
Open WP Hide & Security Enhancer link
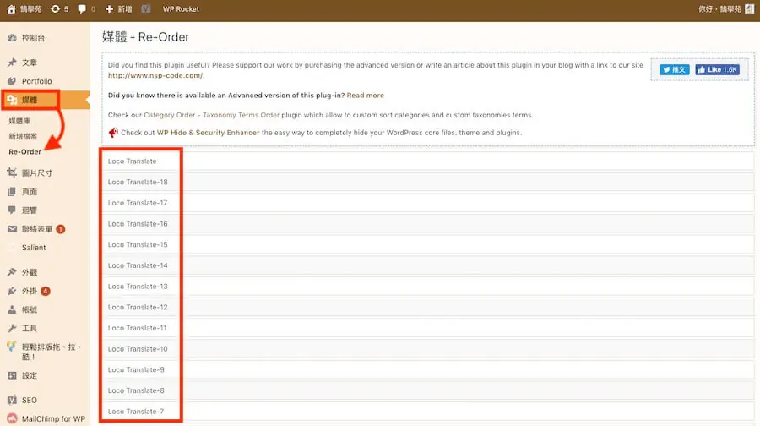coord(209,133)
